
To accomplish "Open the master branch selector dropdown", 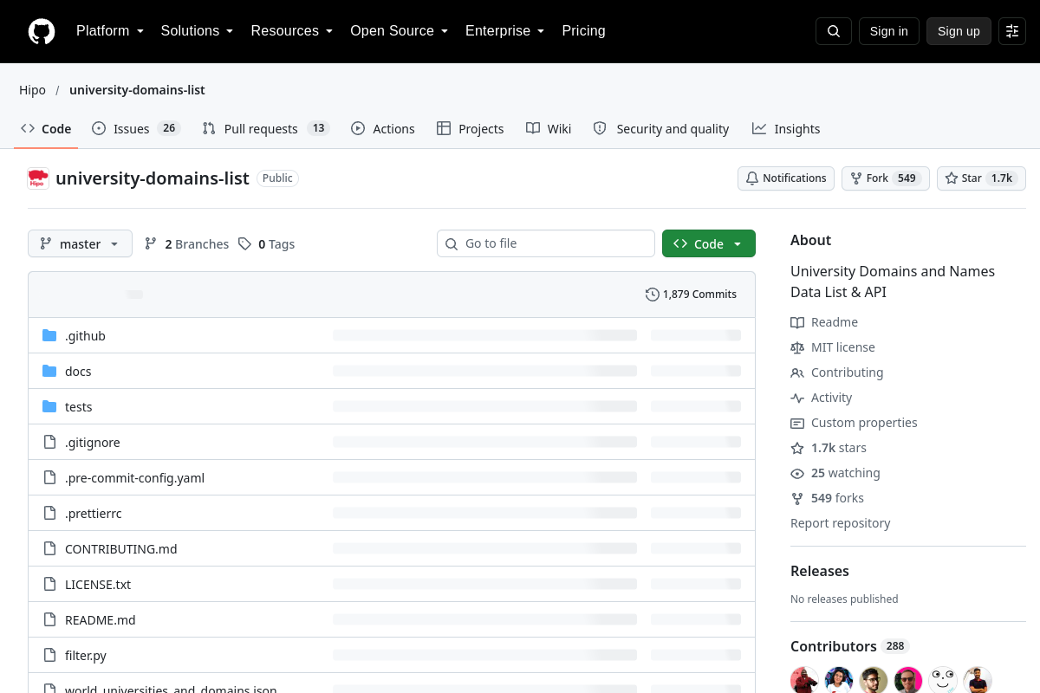I will (x=80, y=243).
